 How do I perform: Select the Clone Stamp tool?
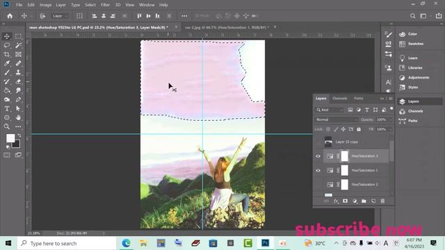pyautogui.click(x=18, y=72)
